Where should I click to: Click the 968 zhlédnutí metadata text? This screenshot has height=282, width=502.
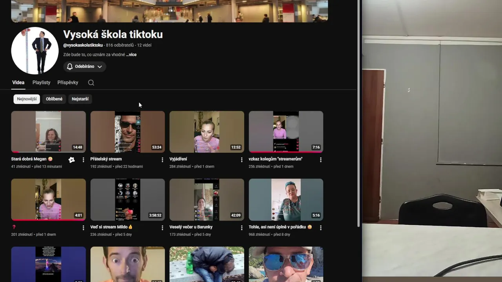(259, 234)
